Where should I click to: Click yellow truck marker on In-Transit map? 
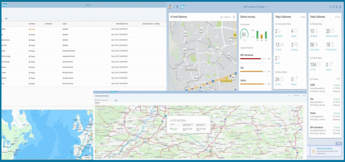235,35
